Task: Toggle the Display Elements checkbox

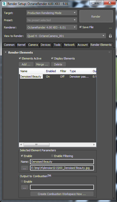Action: [x=52, y=58]
